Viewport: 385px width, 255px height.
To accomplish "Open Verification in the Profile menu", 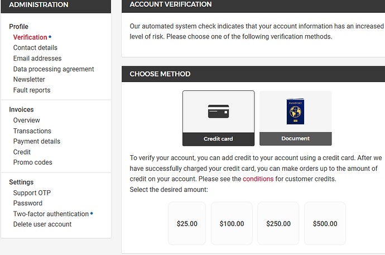I will pos(30,37).
